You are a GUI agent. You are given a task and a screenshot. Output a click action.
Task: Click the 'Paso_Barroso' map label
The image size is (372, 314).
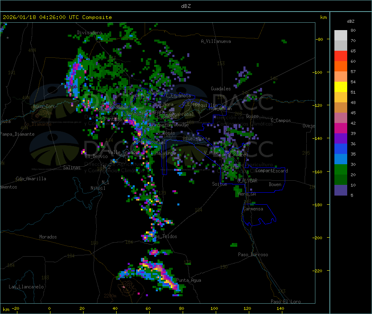coord(253,255)
